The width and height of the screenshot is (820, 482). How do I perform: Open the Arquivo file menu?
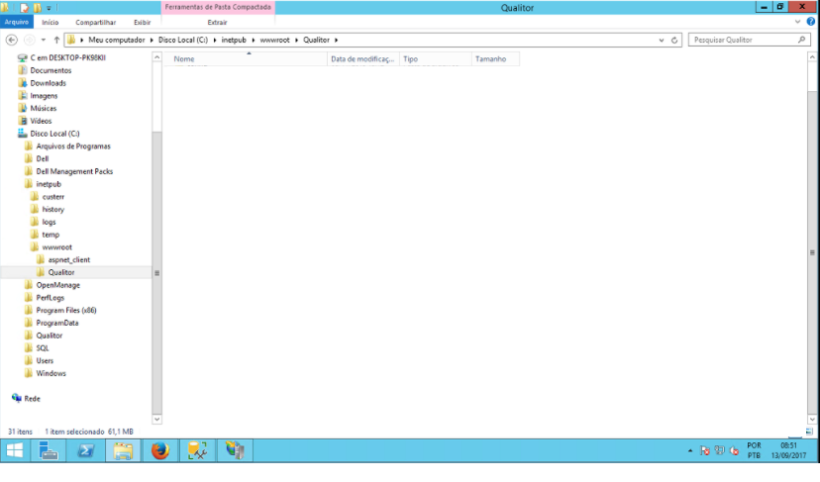pos(17,22)
